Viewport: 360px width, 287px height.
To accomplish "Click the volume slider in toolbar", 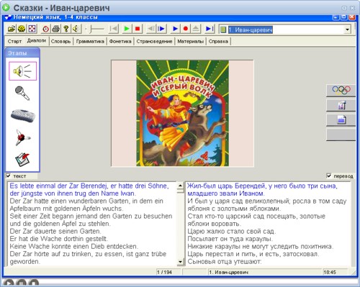I will coord(96,29).
